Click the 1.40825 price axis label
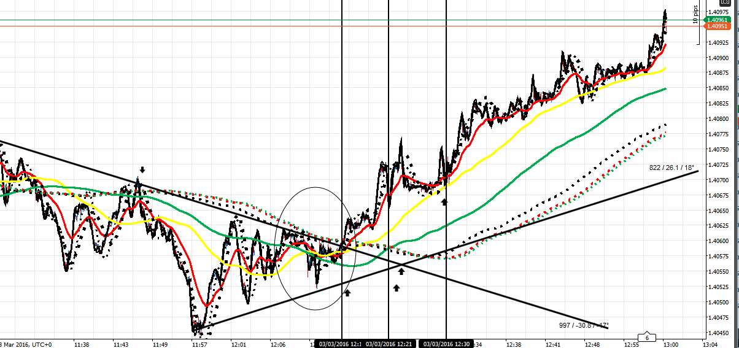 tap(718, 104)
